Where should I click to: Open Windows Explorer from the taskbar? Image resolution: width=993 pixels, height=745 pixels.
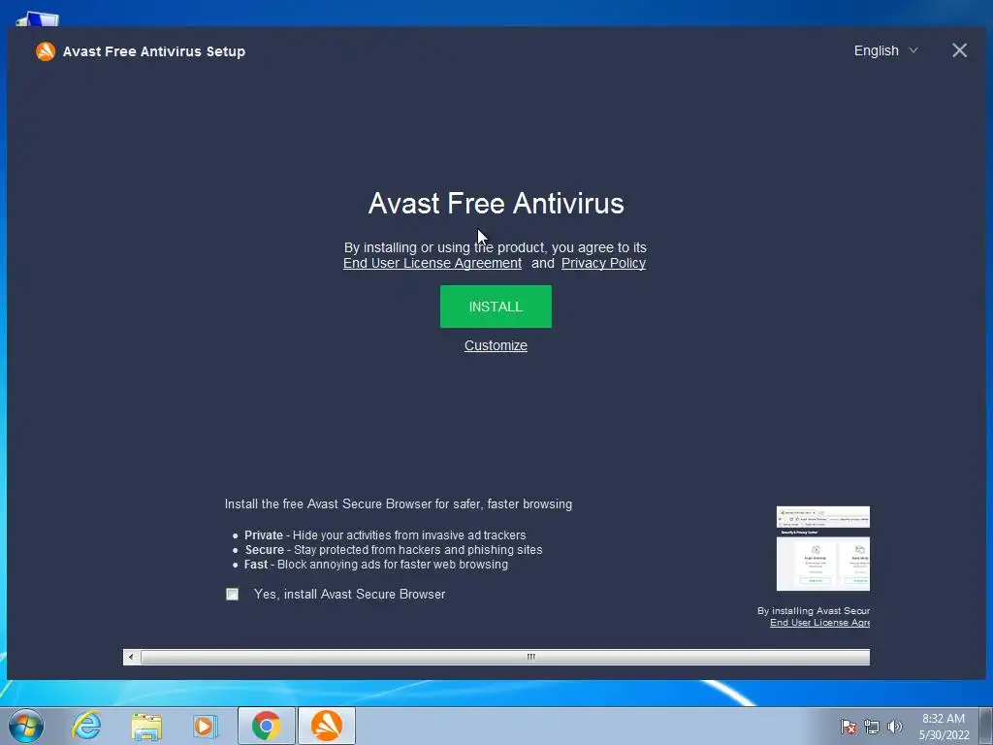pos(146,726)
